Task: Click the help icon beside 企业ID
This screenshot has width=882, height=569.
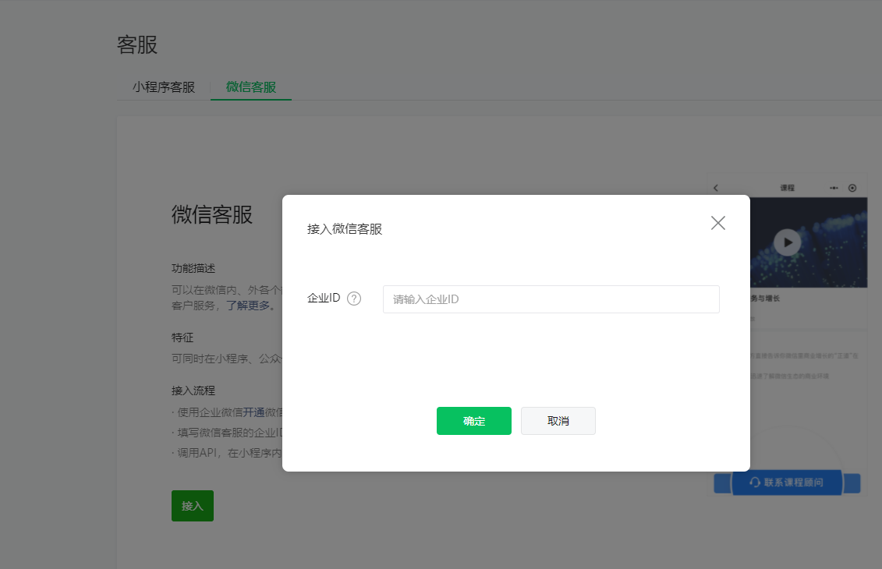Action: pyautogui.click(x=354, y=299)
